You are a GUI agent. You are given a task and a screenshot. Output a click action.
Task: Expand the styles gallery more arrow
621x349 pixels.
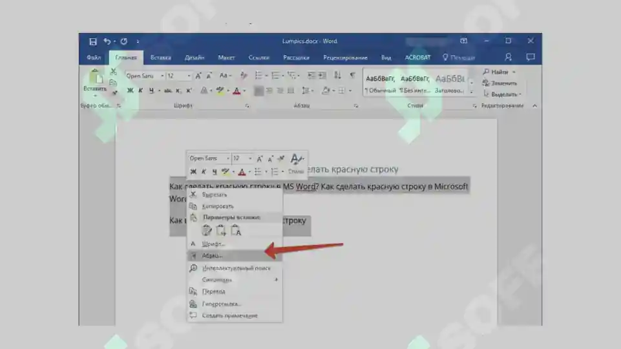click(472, 92)
